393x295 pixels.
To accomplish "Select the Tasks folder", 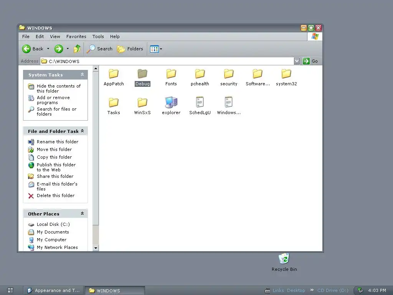I will point(114,106).
